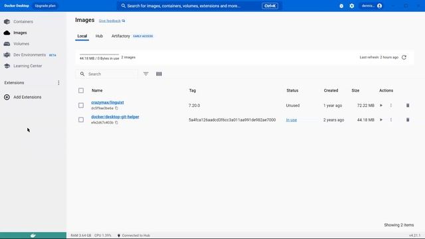The width and height of the screenshot is (425, 239).
Task: Click the Add Extensions plus icon
Action: [7, 98]
